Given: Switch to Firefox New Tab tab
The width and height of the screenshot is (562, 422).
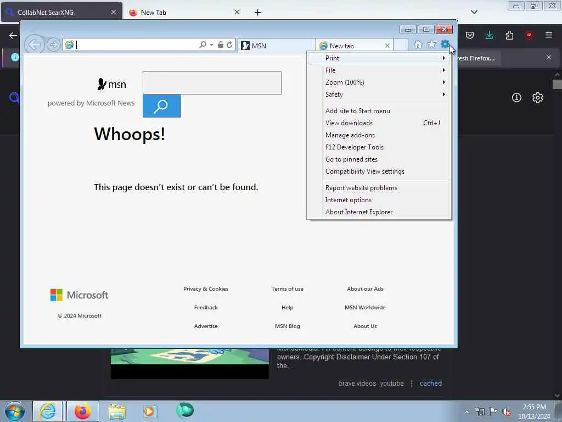Looking at the screenshot, I should tap(184, 12).
